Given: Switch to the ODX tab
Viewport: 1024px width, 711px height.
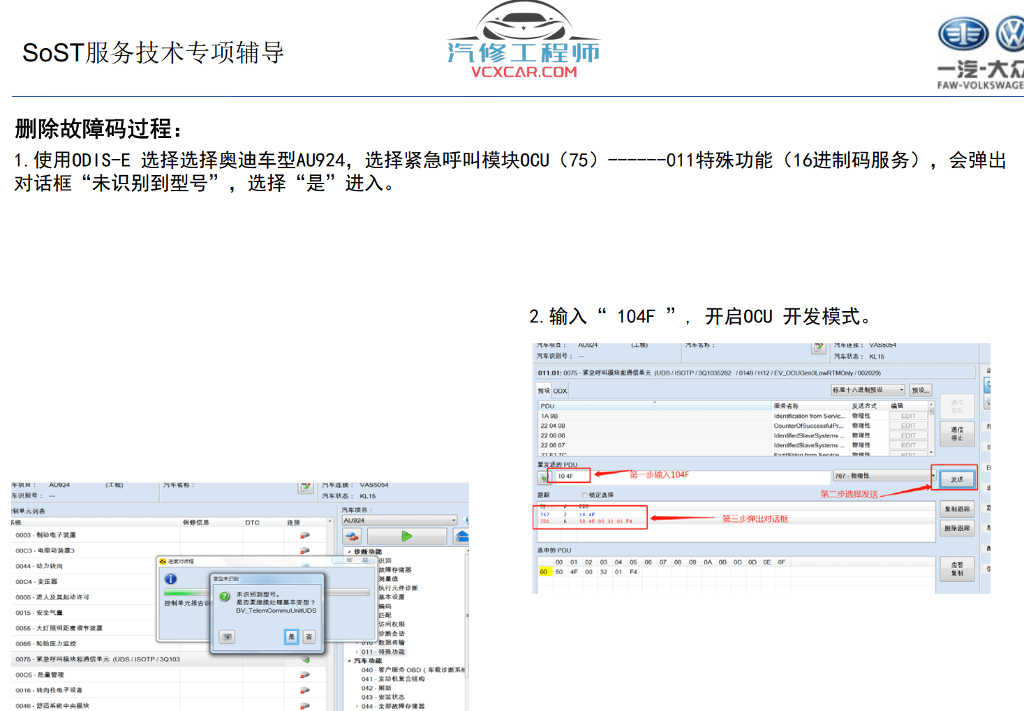Looking at the screenshot, I should click(560, 391).
